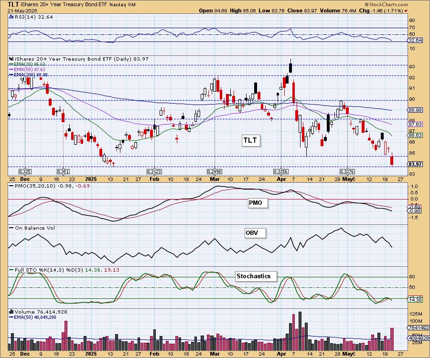
Task: Click the 'Open 84.68' value
Action: 213,11
